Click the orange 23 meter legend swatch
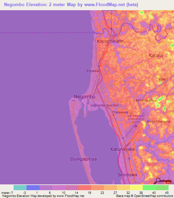This screenshot has width=174, height=198. pyautogui.click(x=110, y=188)
